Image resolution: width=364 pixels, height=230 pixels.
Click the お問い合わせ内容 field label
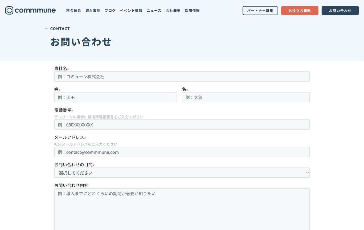(71, 185)
